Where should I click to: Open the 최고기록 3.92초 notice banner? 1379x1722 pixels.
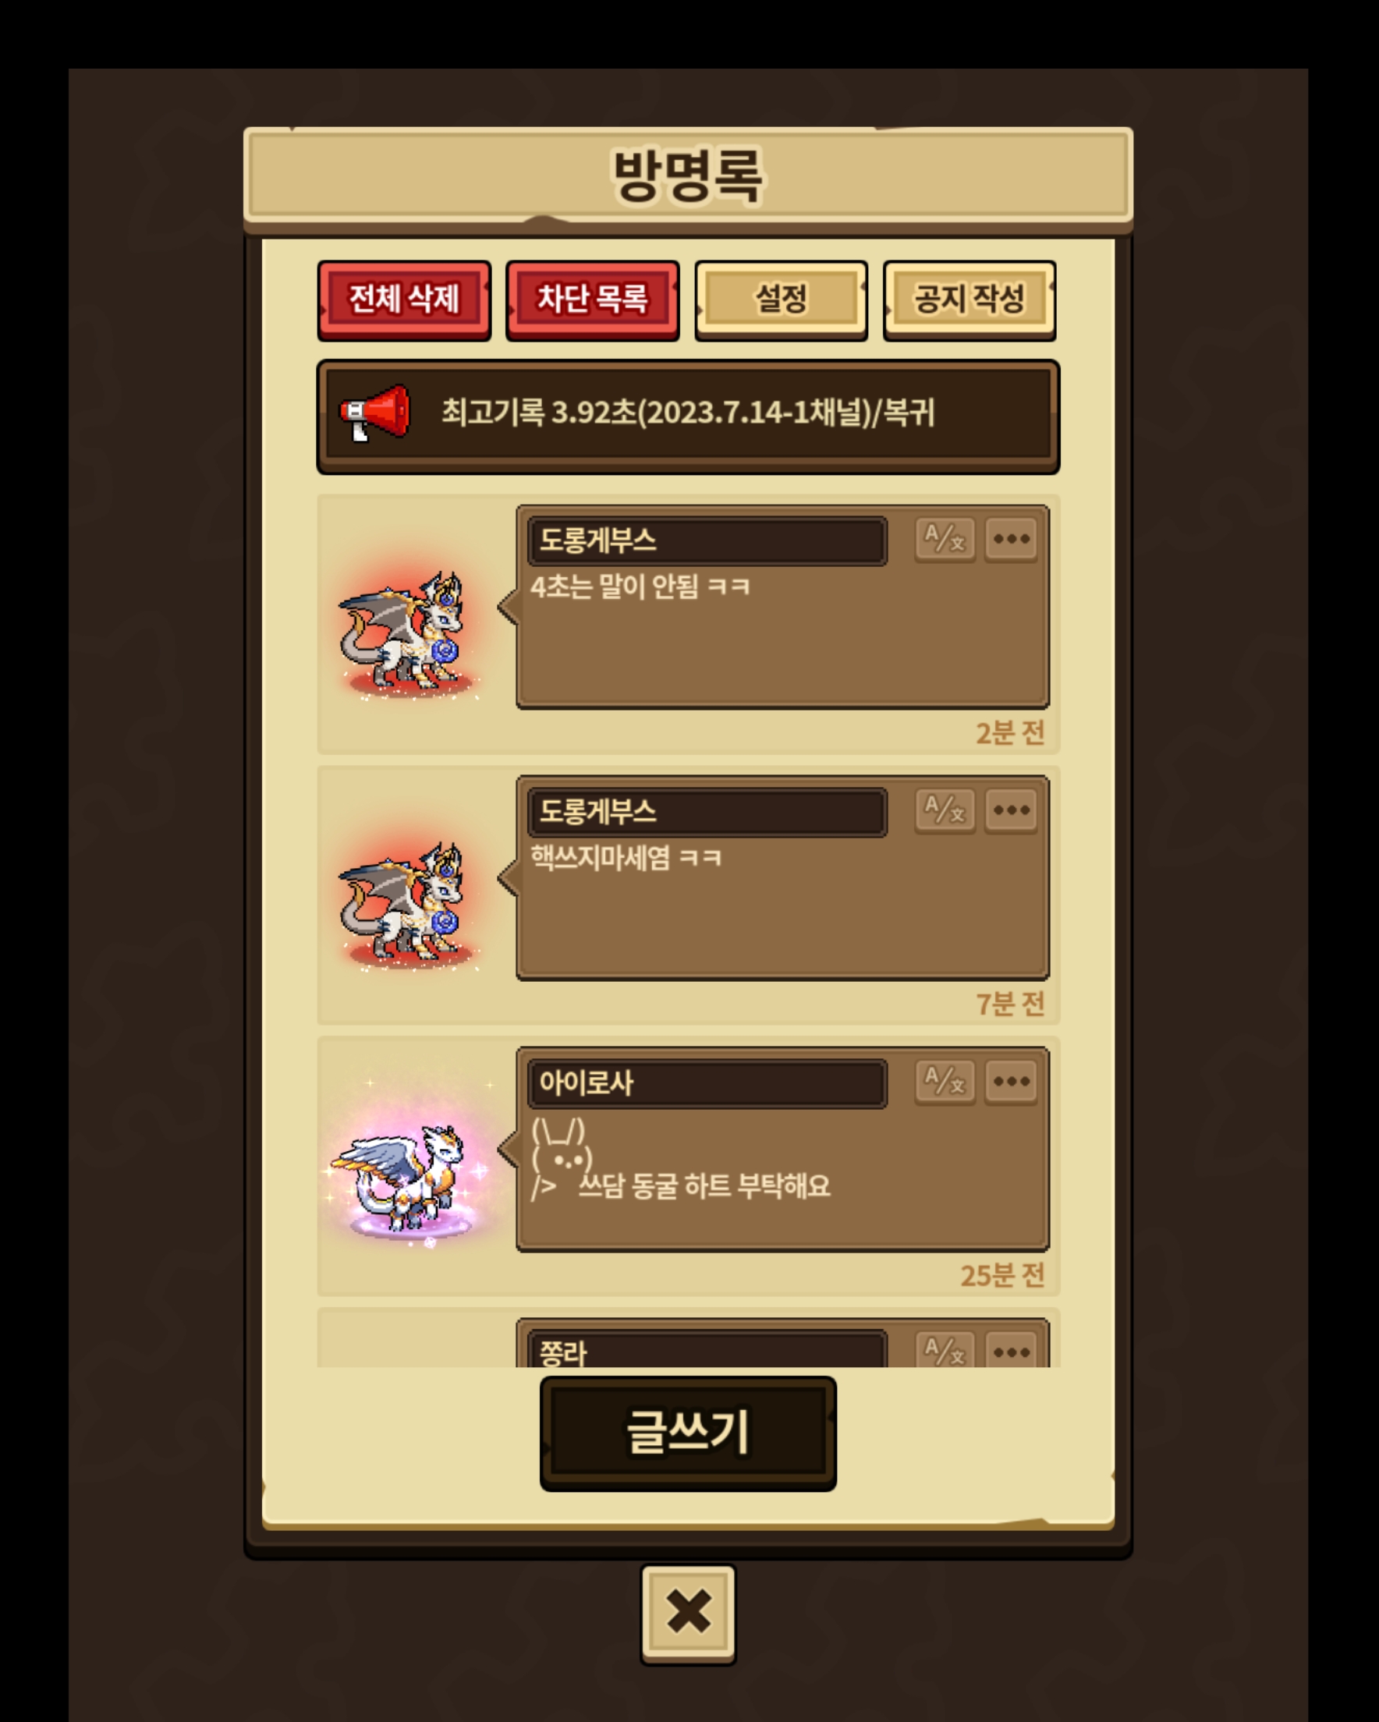pos(688,417)
